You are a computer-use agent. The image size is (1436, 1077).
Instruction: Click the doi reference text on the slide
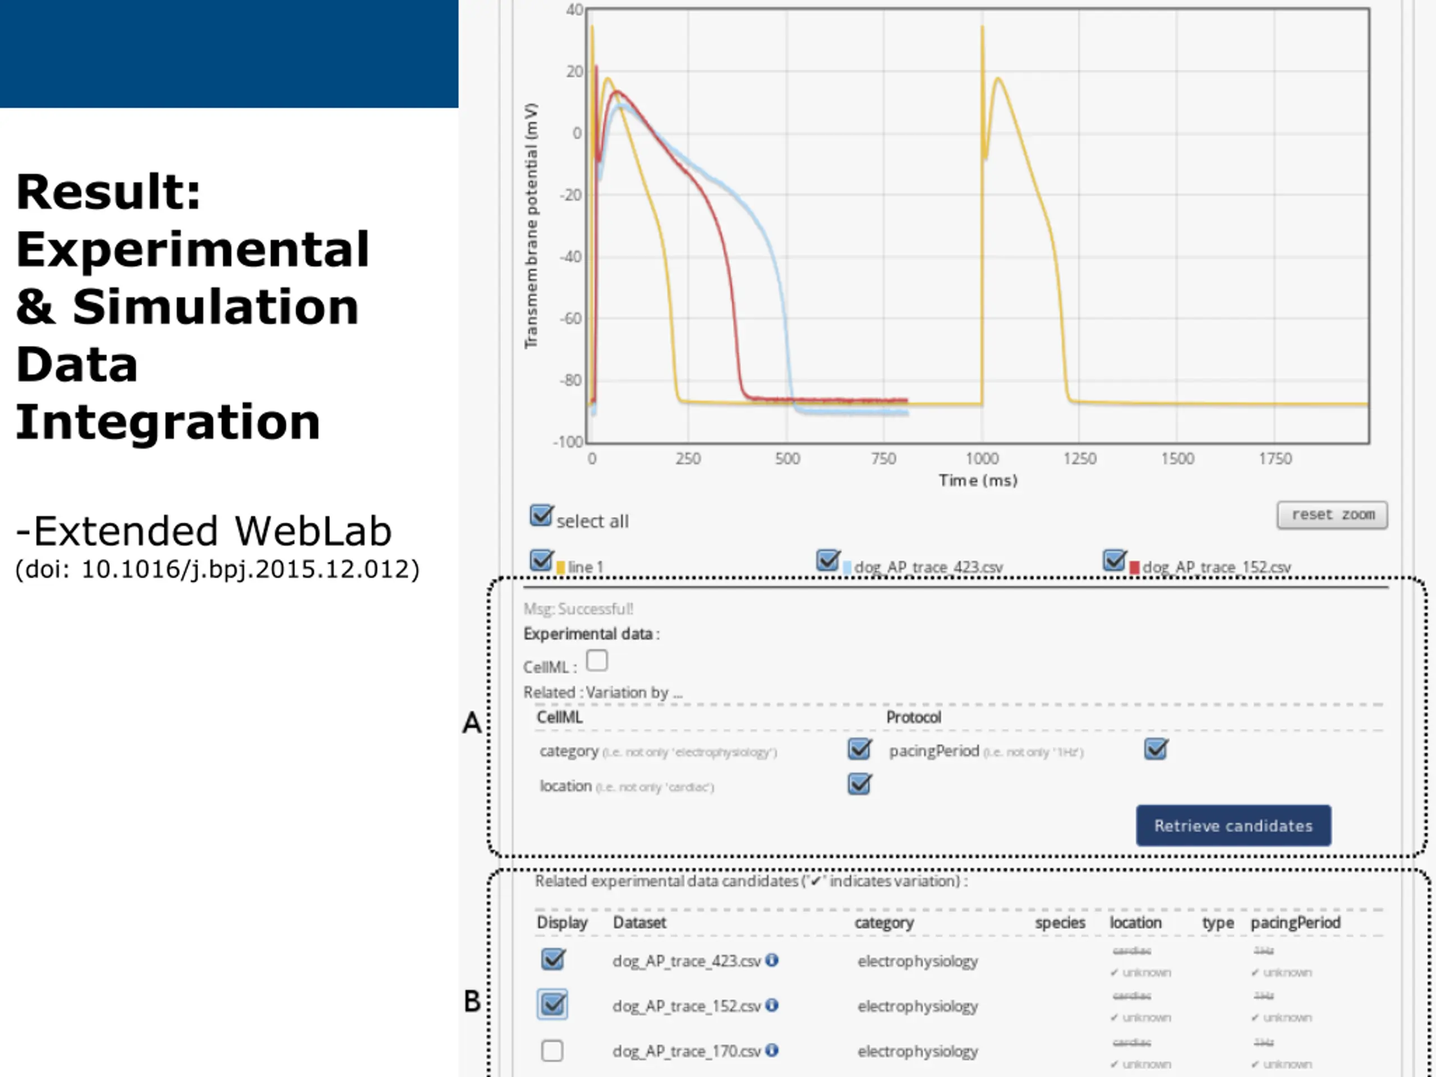[218, 569]
